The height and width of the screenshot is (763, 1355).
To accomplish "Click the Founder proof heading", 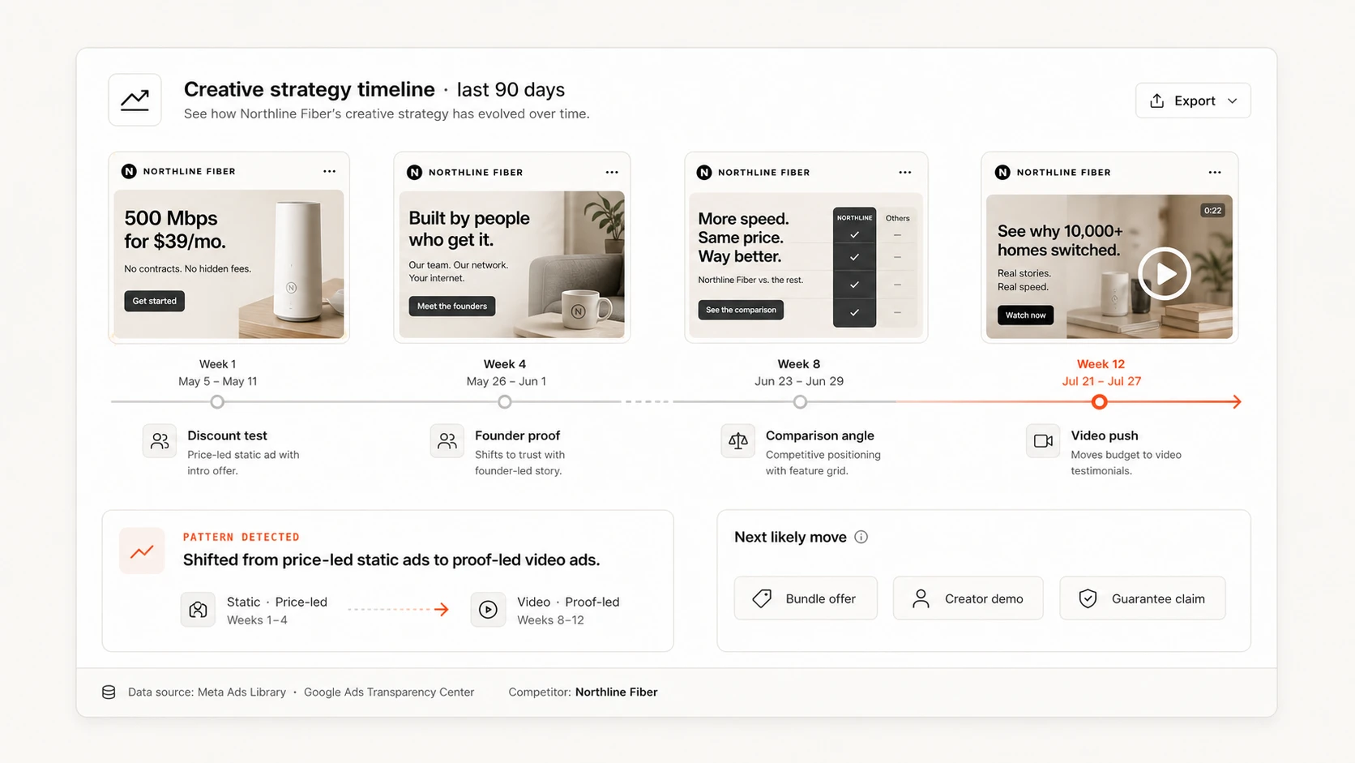I will 517,435.
